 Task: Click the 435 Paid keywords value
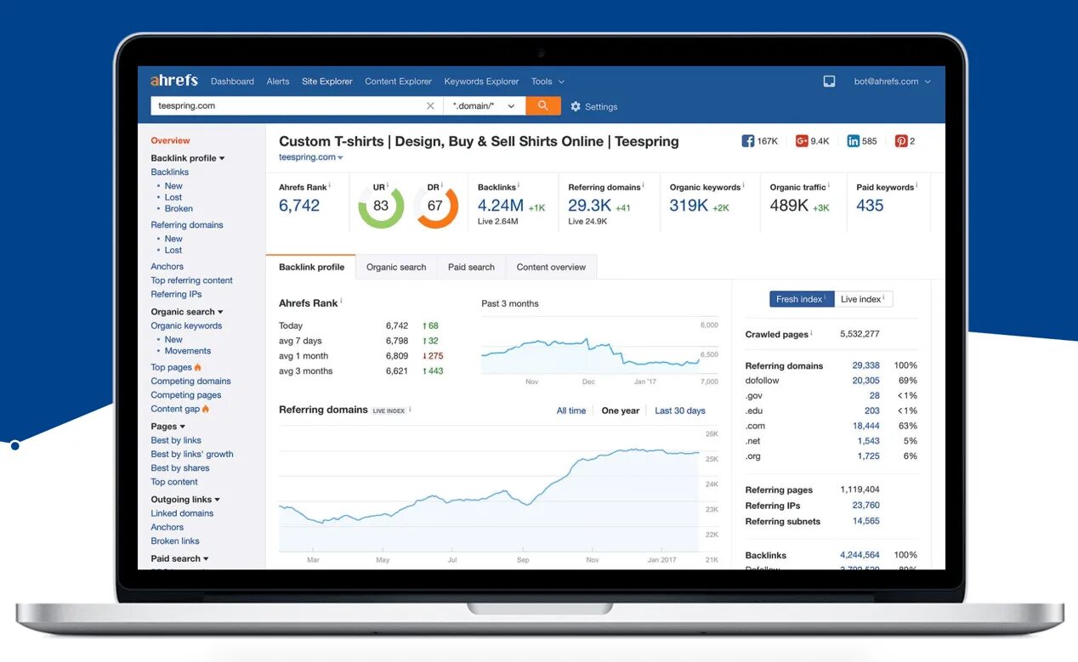(x=870, y=206)
